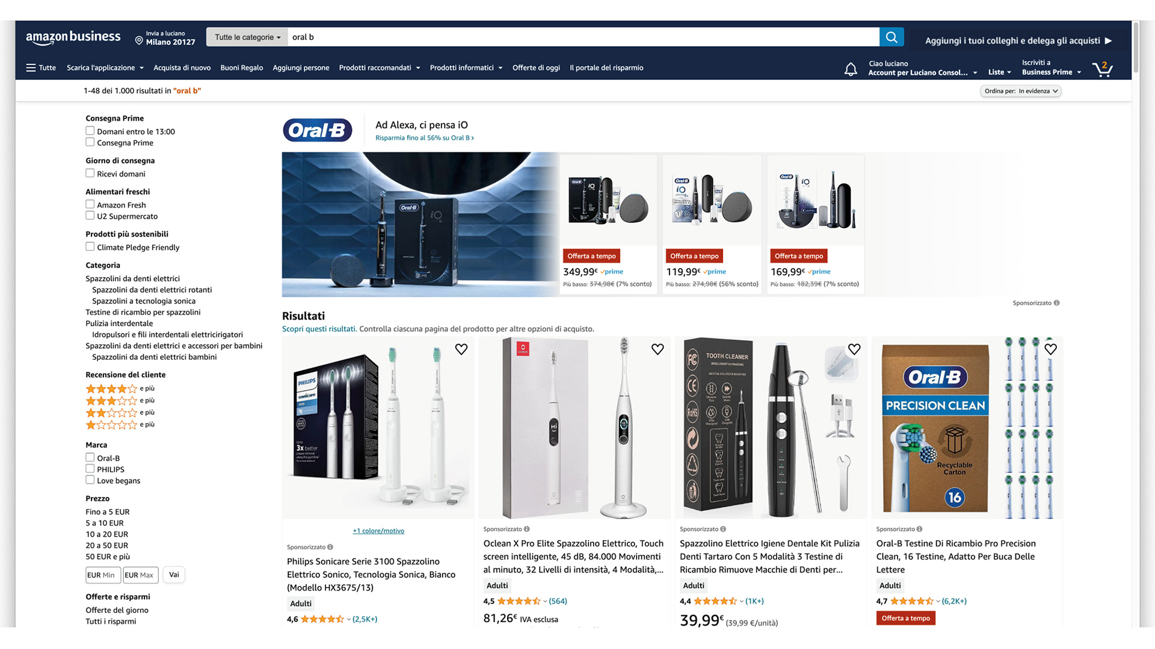Tick the Climate Pledge Friendly checkbox

coord(90,247)
